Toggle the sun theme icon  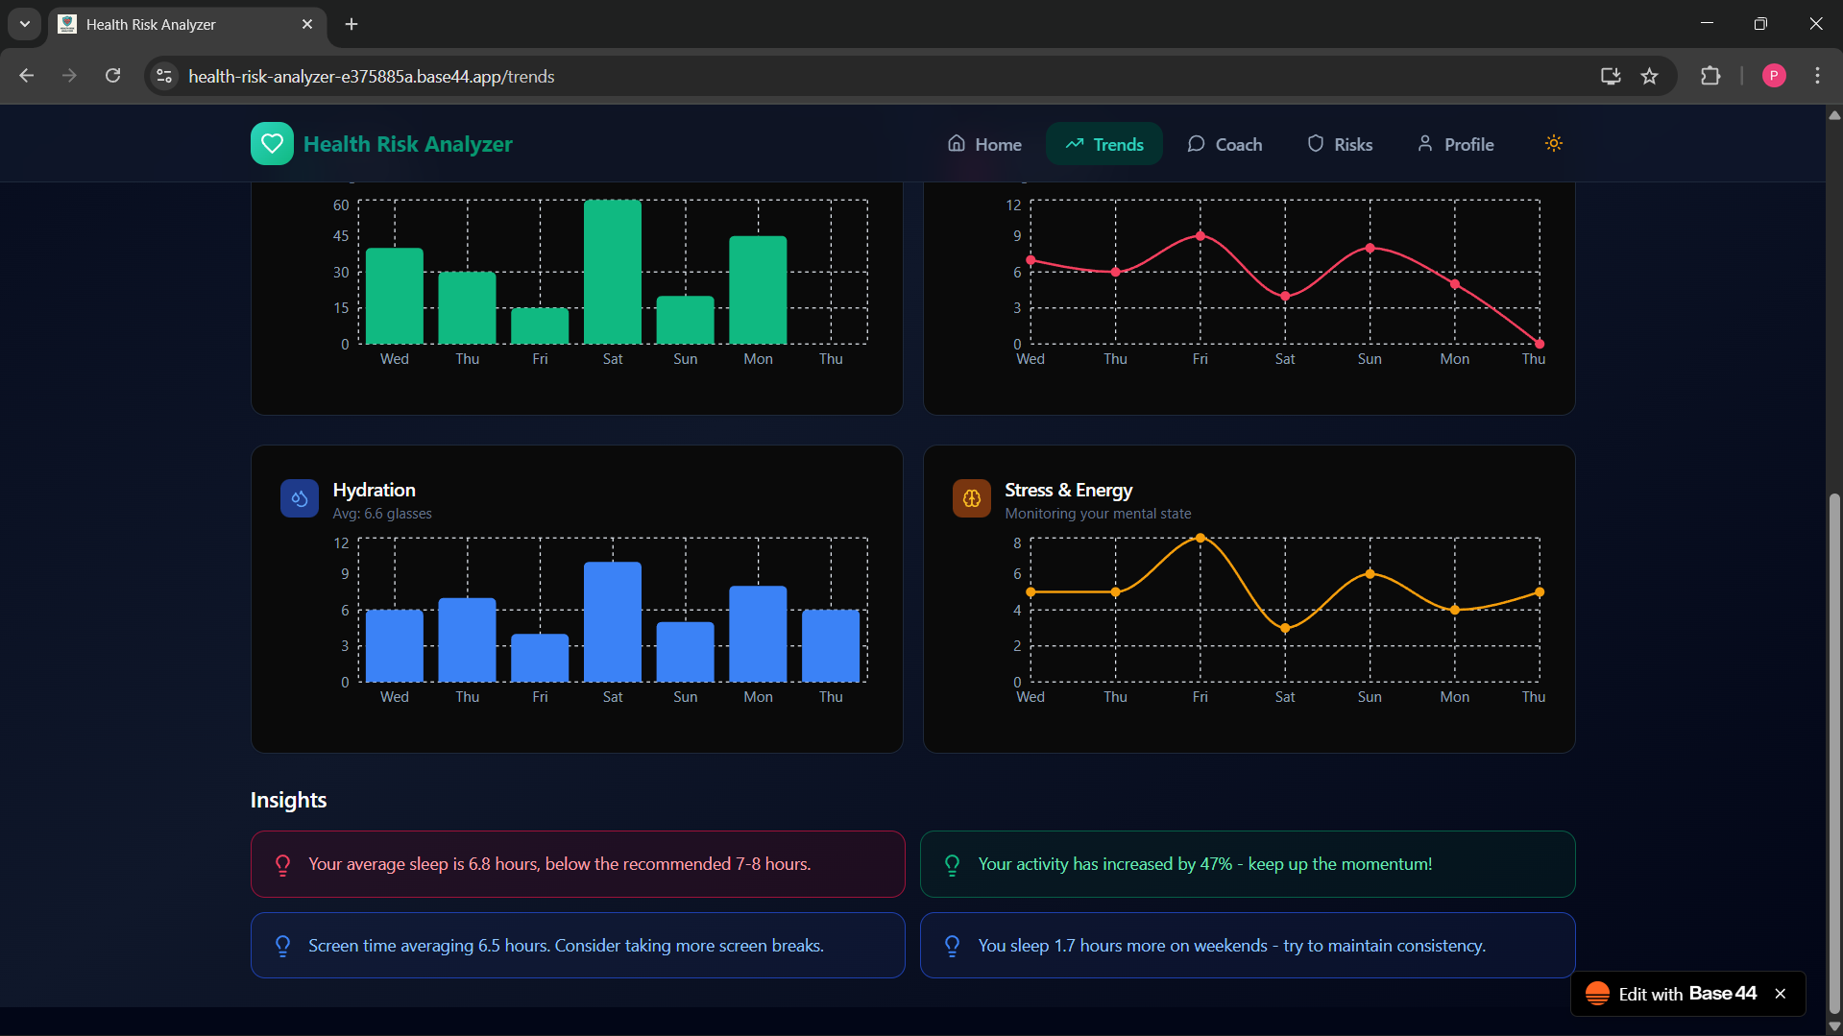point(1553,144)
